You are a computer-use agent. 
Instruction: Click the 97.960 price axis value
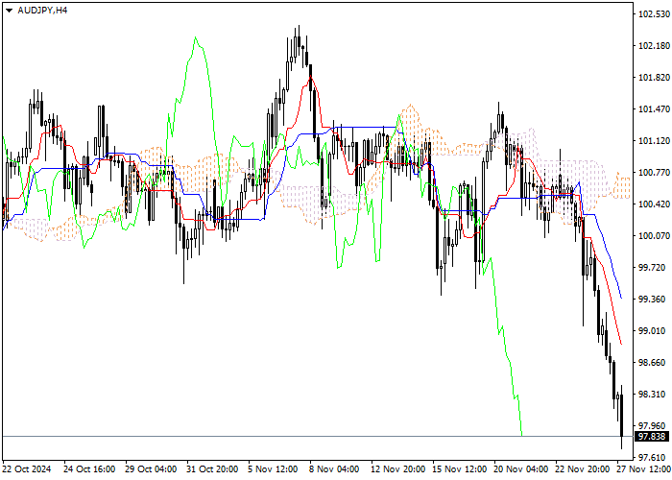coord(652,426)
